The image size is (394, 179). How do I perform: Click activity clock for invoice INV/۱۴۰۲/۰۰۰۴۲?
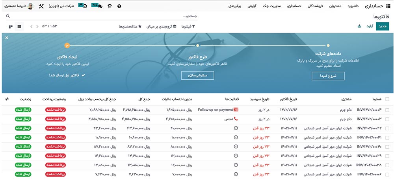click(x=236, y=128)
